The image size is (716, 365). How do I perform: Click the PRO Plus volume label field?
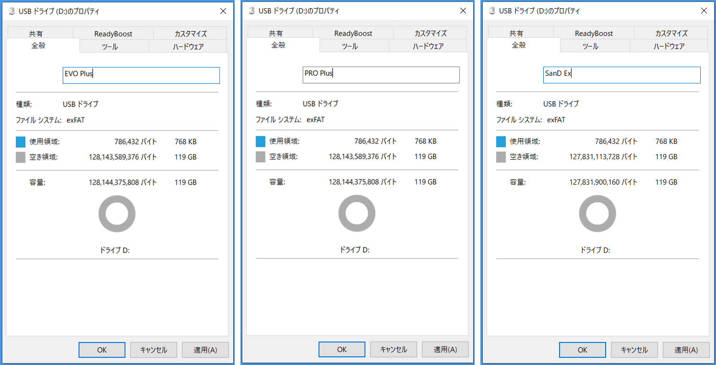(x=381, y=75)
